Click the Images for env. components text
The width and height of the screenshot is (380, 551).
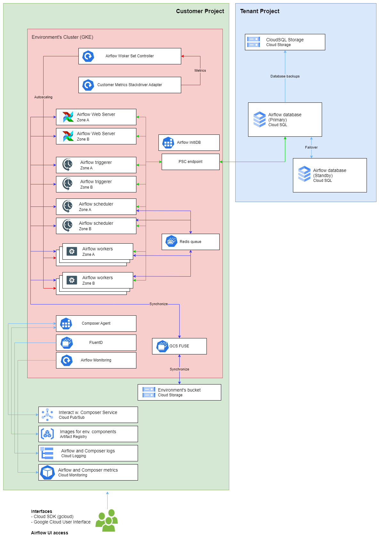pos(88,432)
